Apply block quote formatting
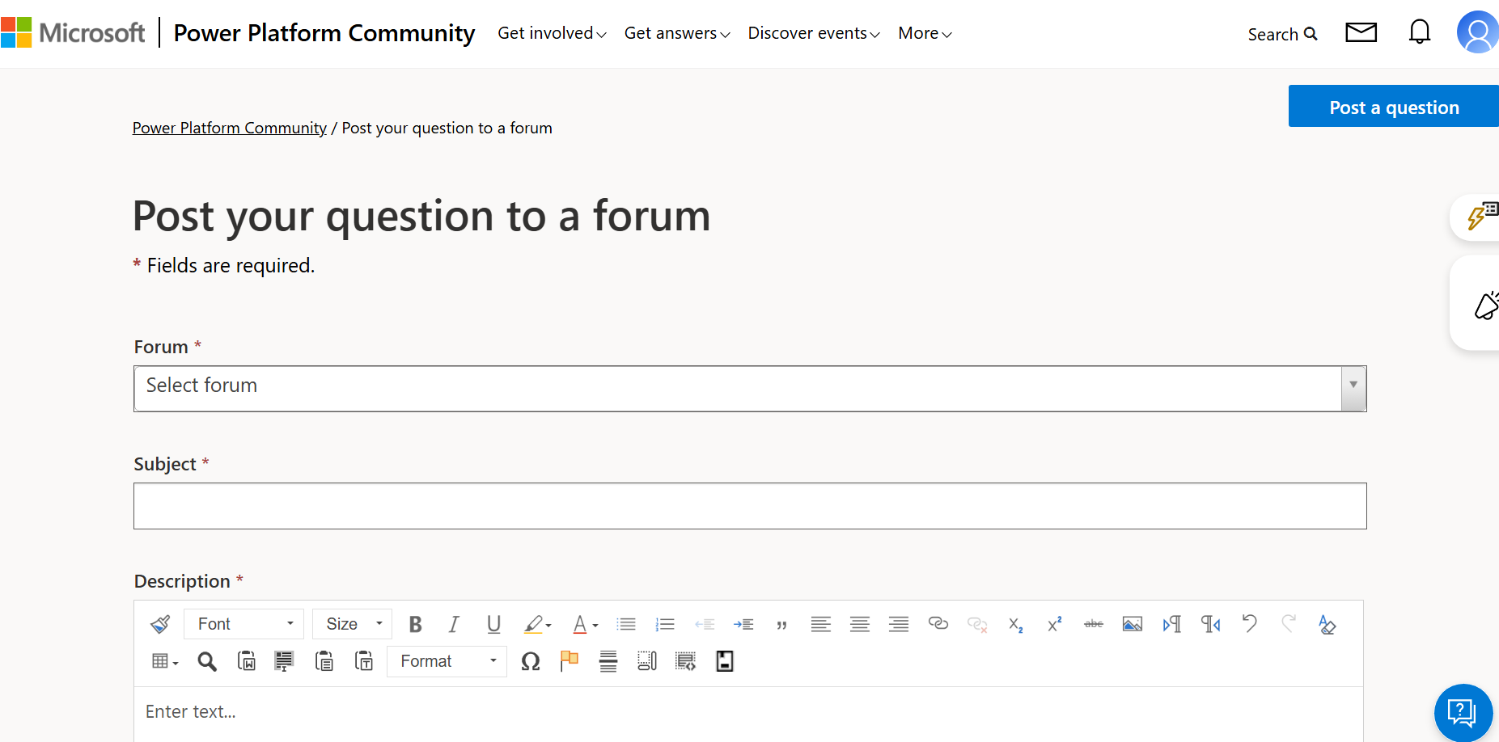 pos(781,625)
